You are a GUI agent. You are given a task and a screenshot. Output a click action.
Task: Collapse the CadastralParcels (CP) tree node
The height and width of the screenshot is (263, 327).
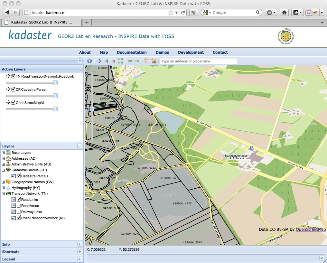coord(3,170)
